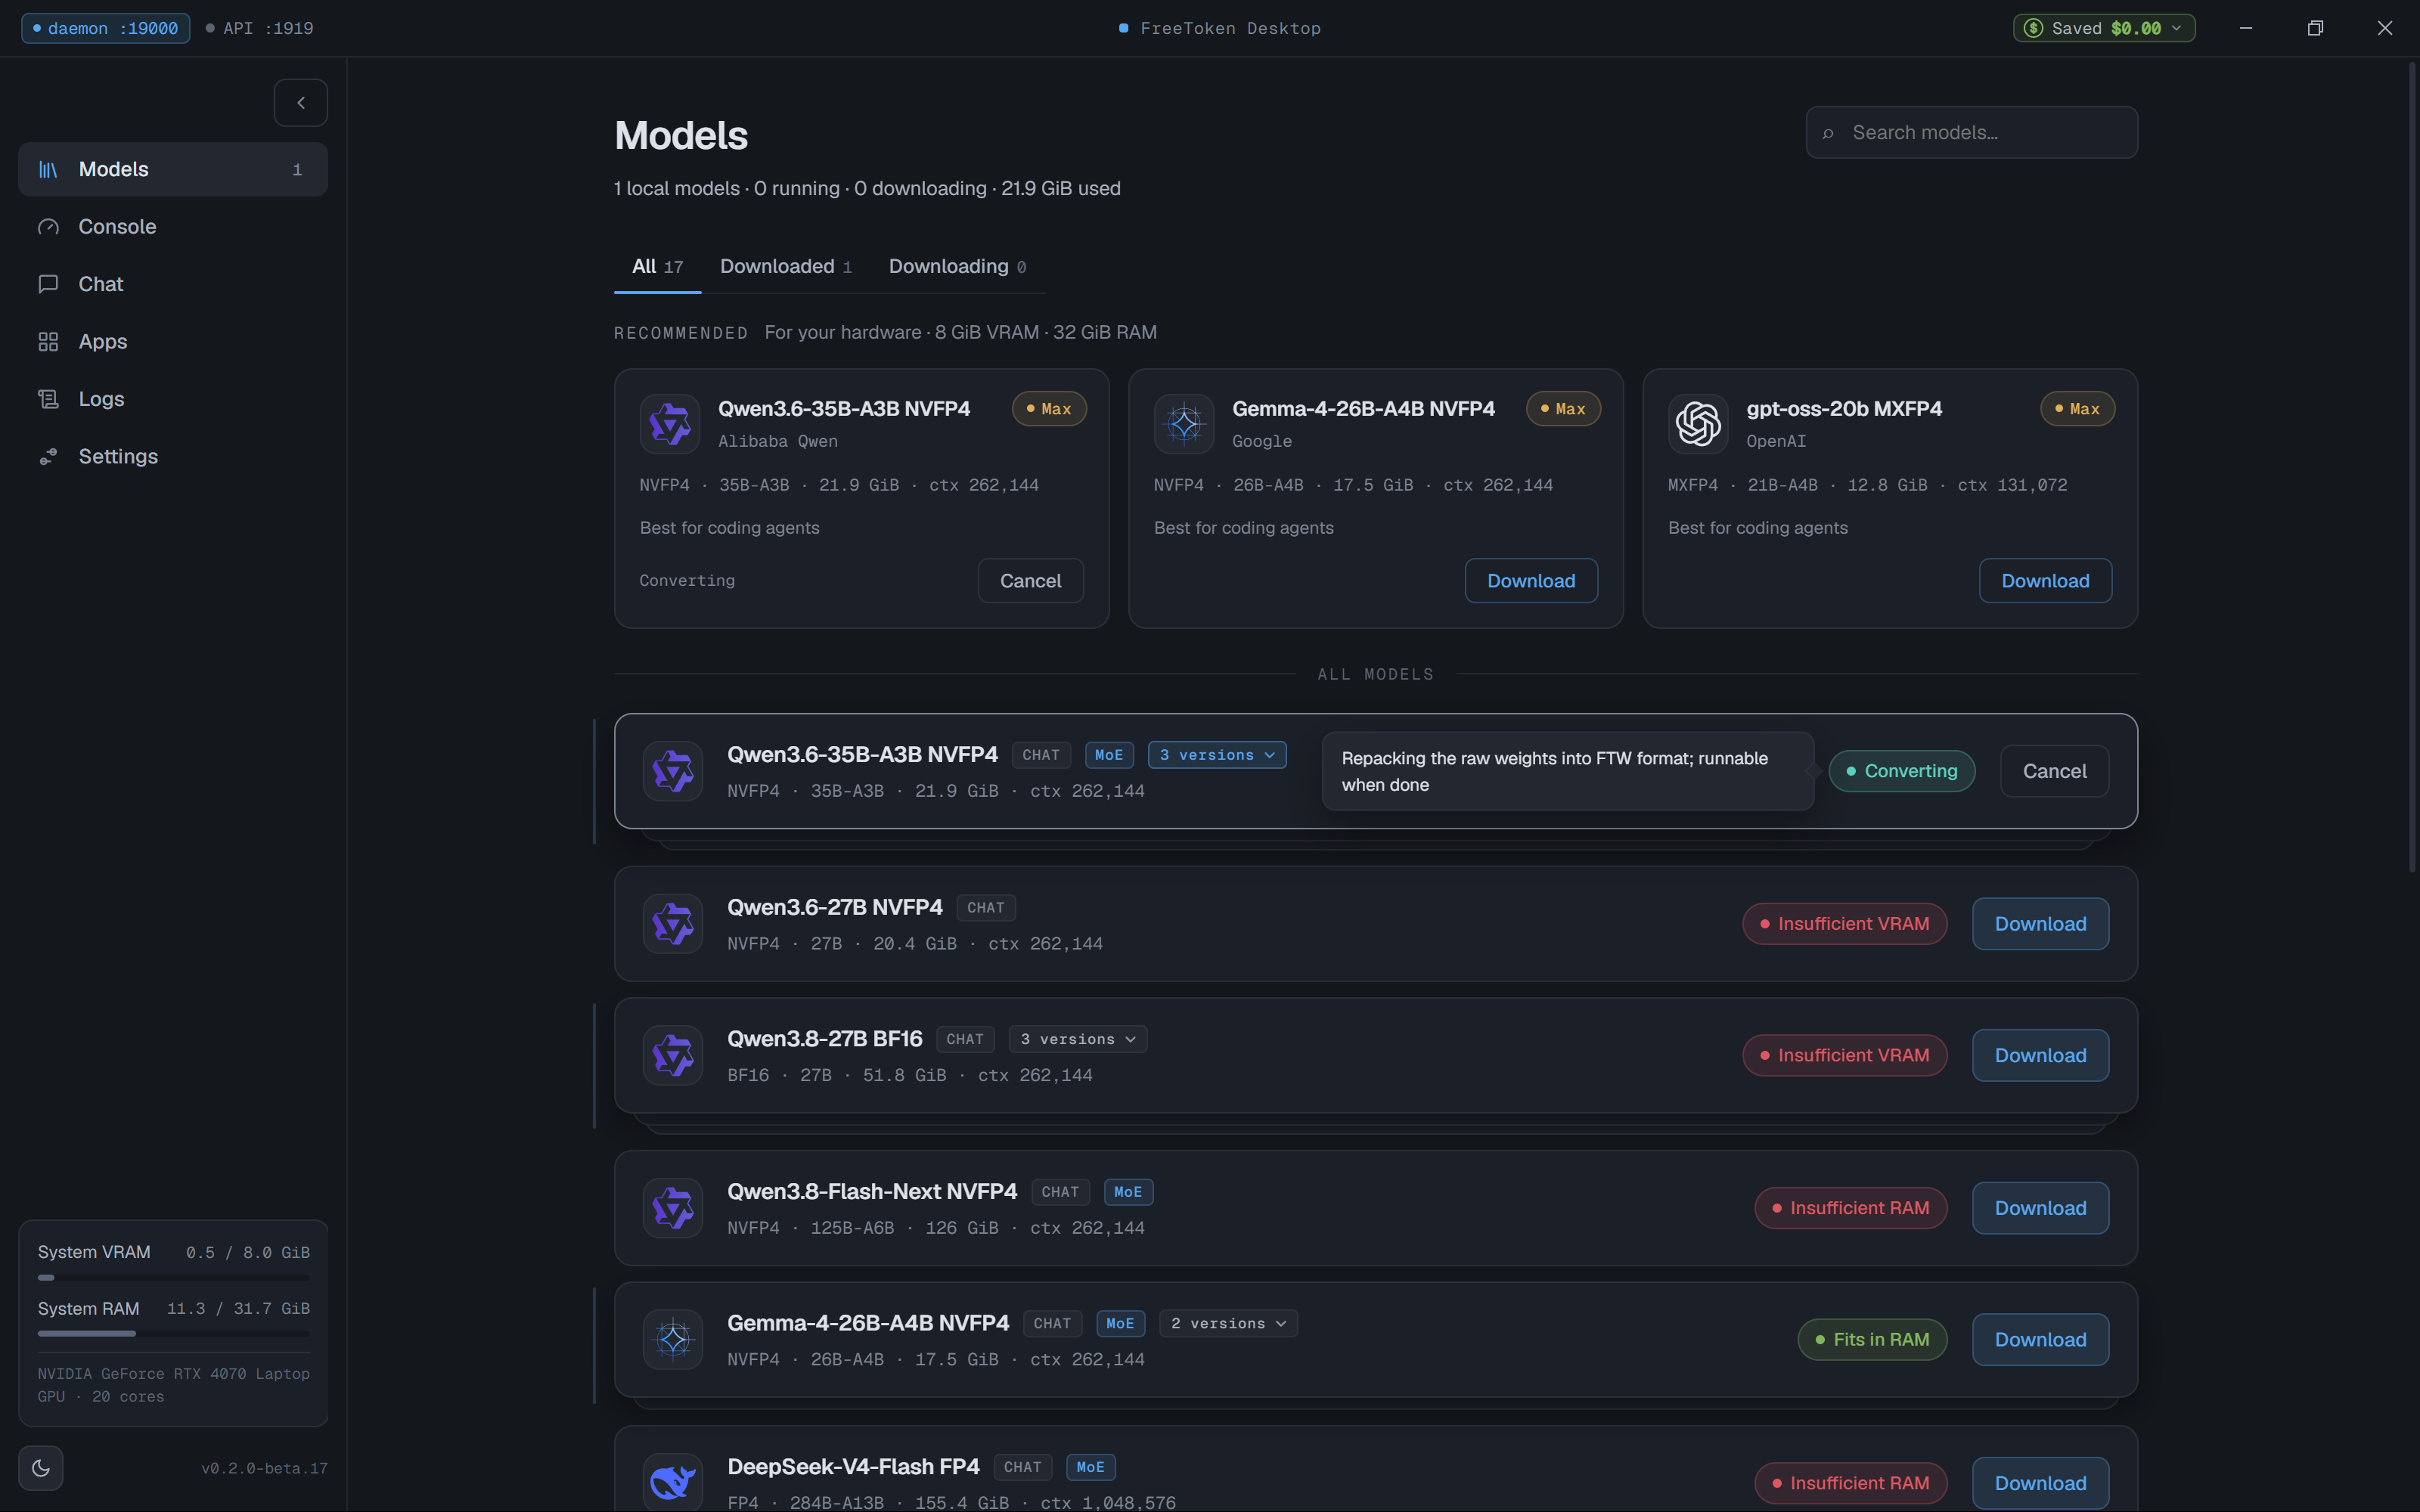
Task: Expand 3 versions dropdown for Qwen3.6-35B-A3B
Action: coord(1217,755)
